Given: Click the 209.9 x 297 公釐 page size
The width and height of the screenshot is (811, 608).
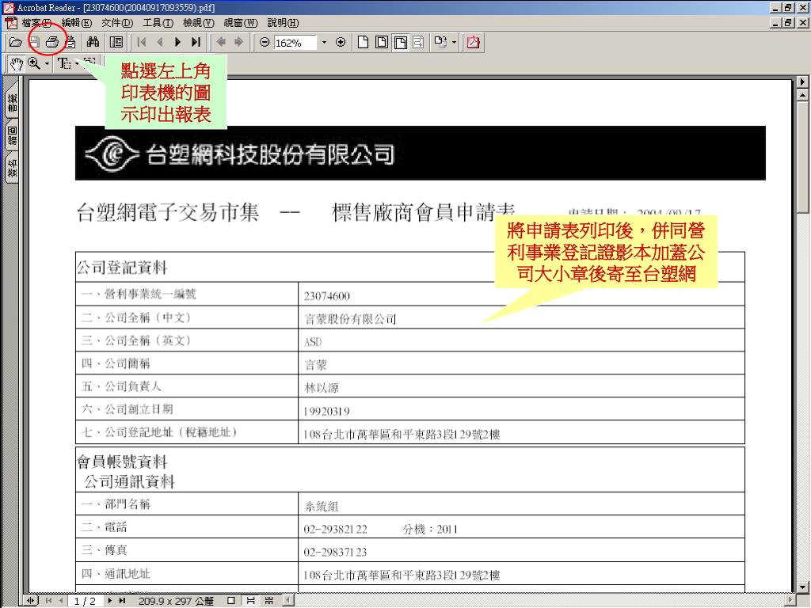Looking at the screenshot, I should pos(176,601).
